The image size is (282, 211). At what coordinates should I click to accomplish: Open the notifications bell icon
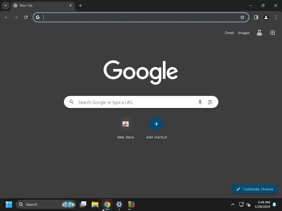[275, 204]
